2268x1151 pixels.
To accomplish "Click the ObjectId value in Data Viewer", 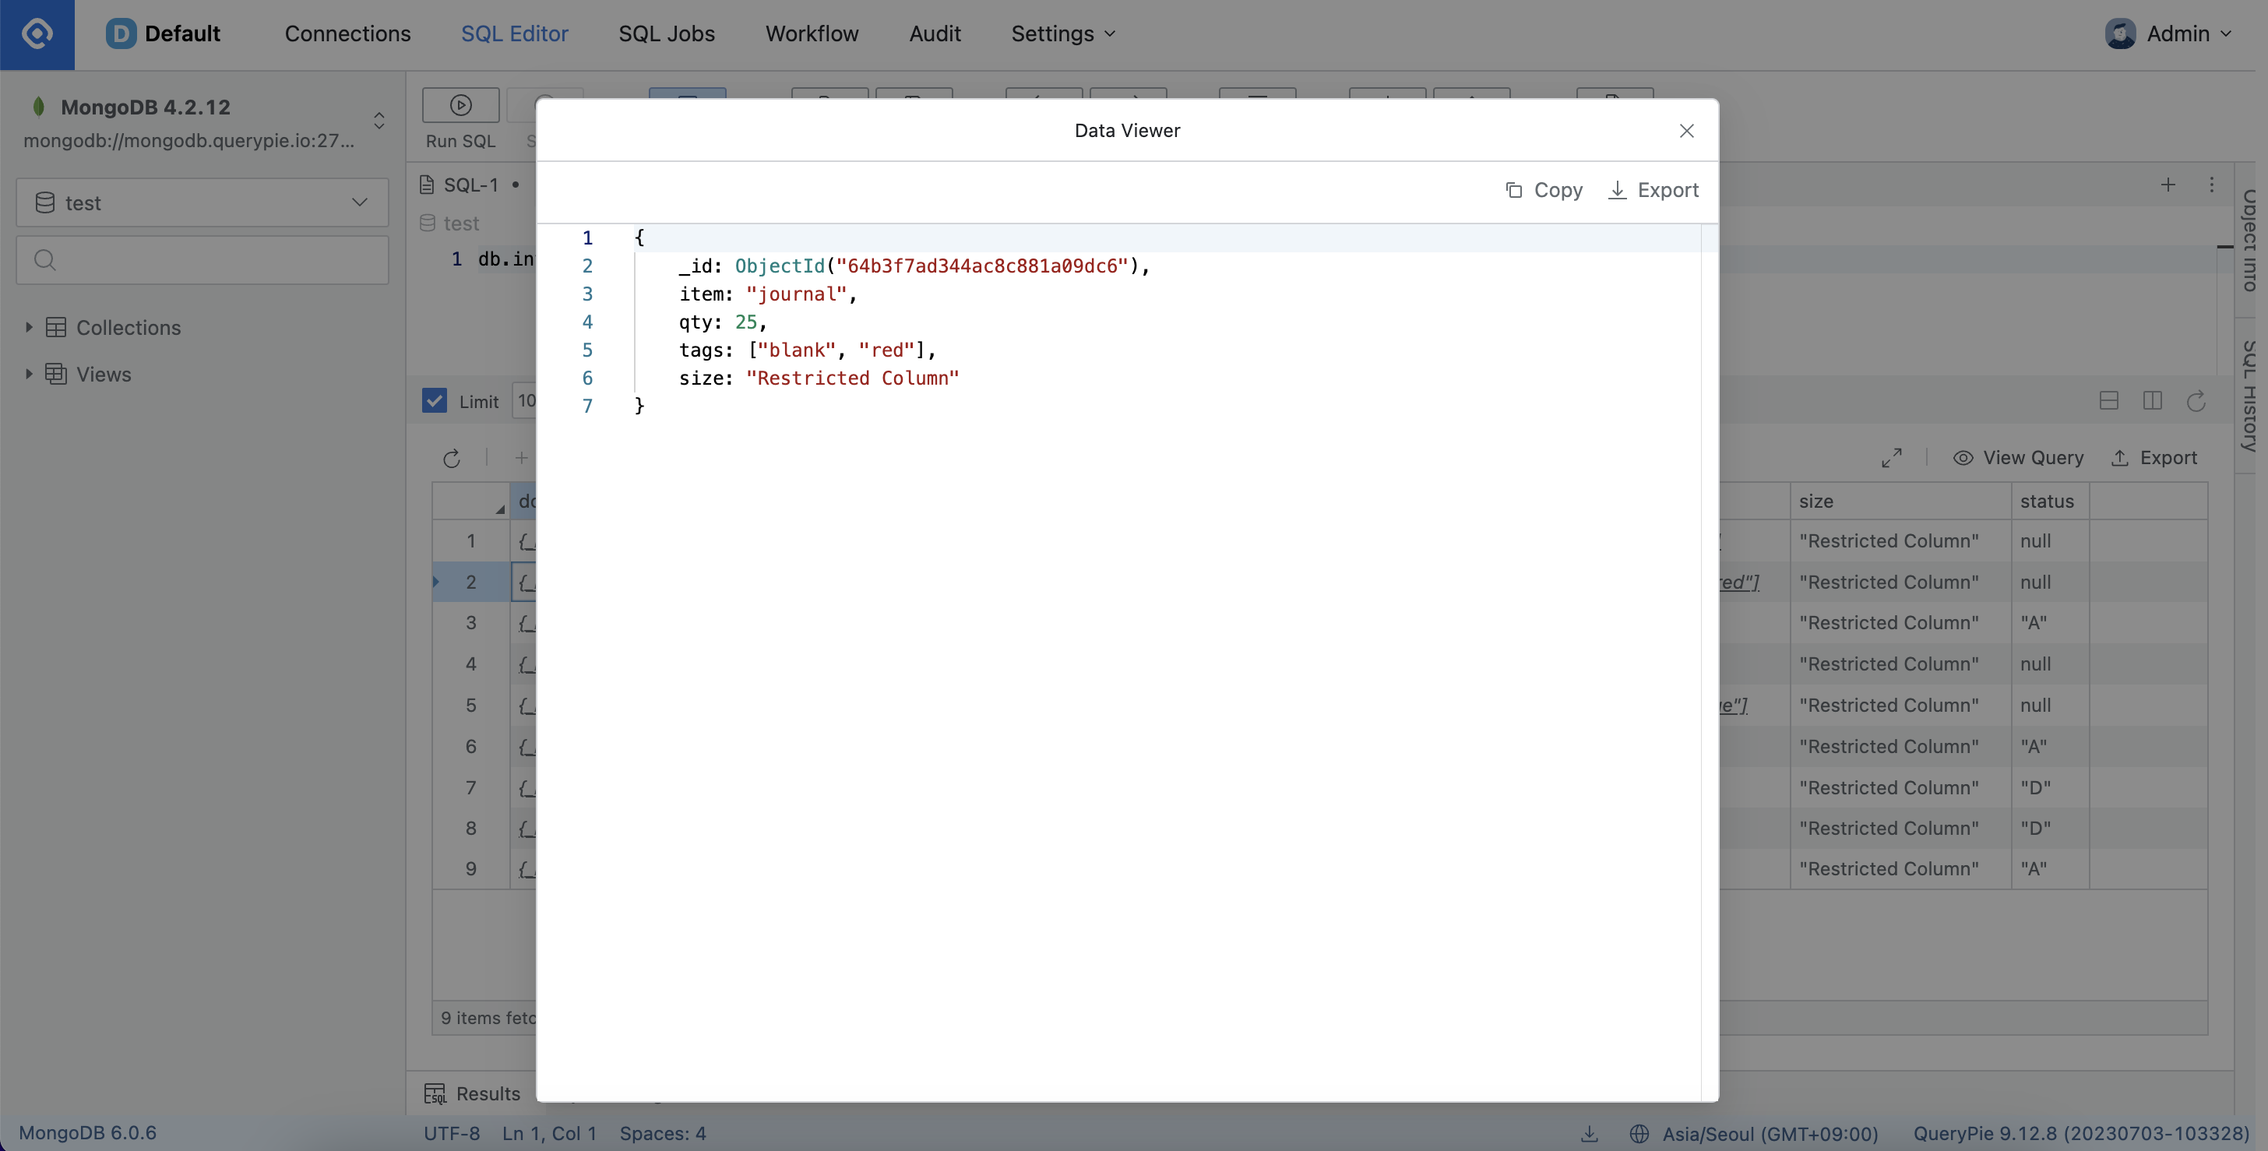I will click(x=936, y=266).
